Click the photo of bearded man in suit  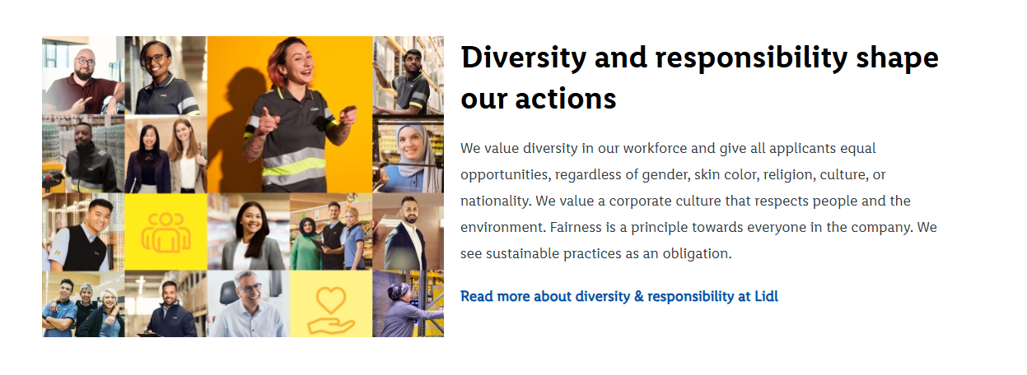pos(408,232)
